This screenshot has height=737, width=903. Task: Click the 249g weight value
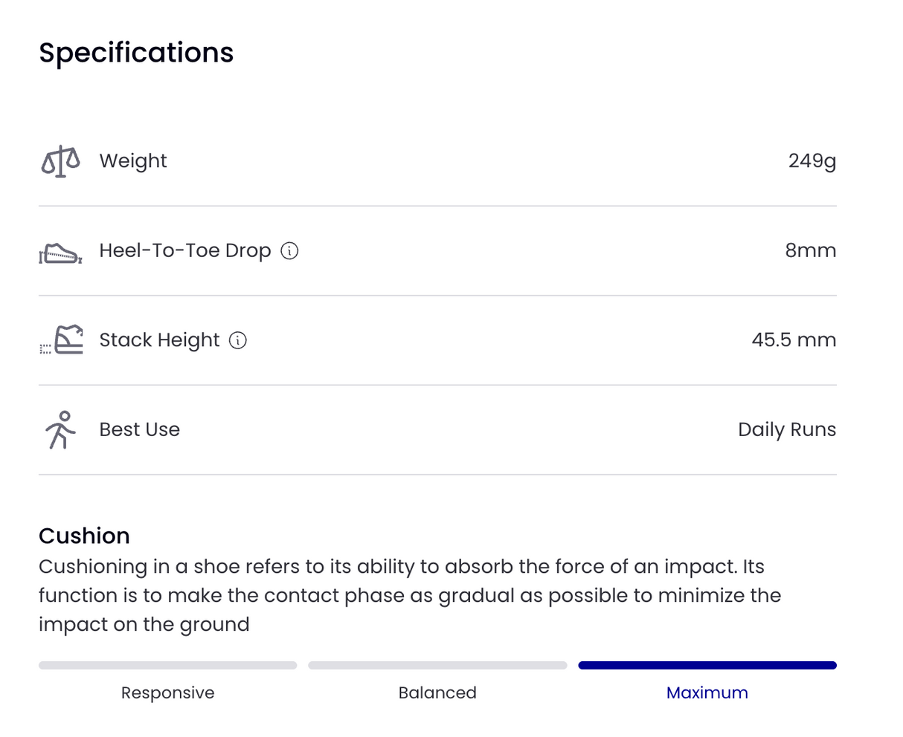[812, 161]
